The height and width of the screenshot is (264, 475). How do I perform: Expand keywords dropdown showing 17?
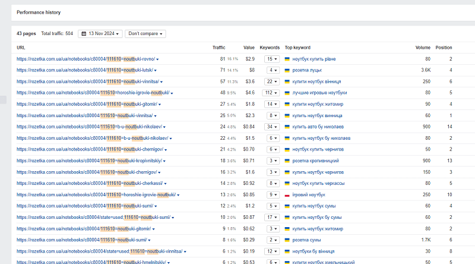point(272,217)
